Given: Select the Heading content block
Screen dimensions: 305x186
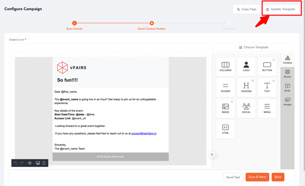Looking at the screenshot, I should [246, 87].
